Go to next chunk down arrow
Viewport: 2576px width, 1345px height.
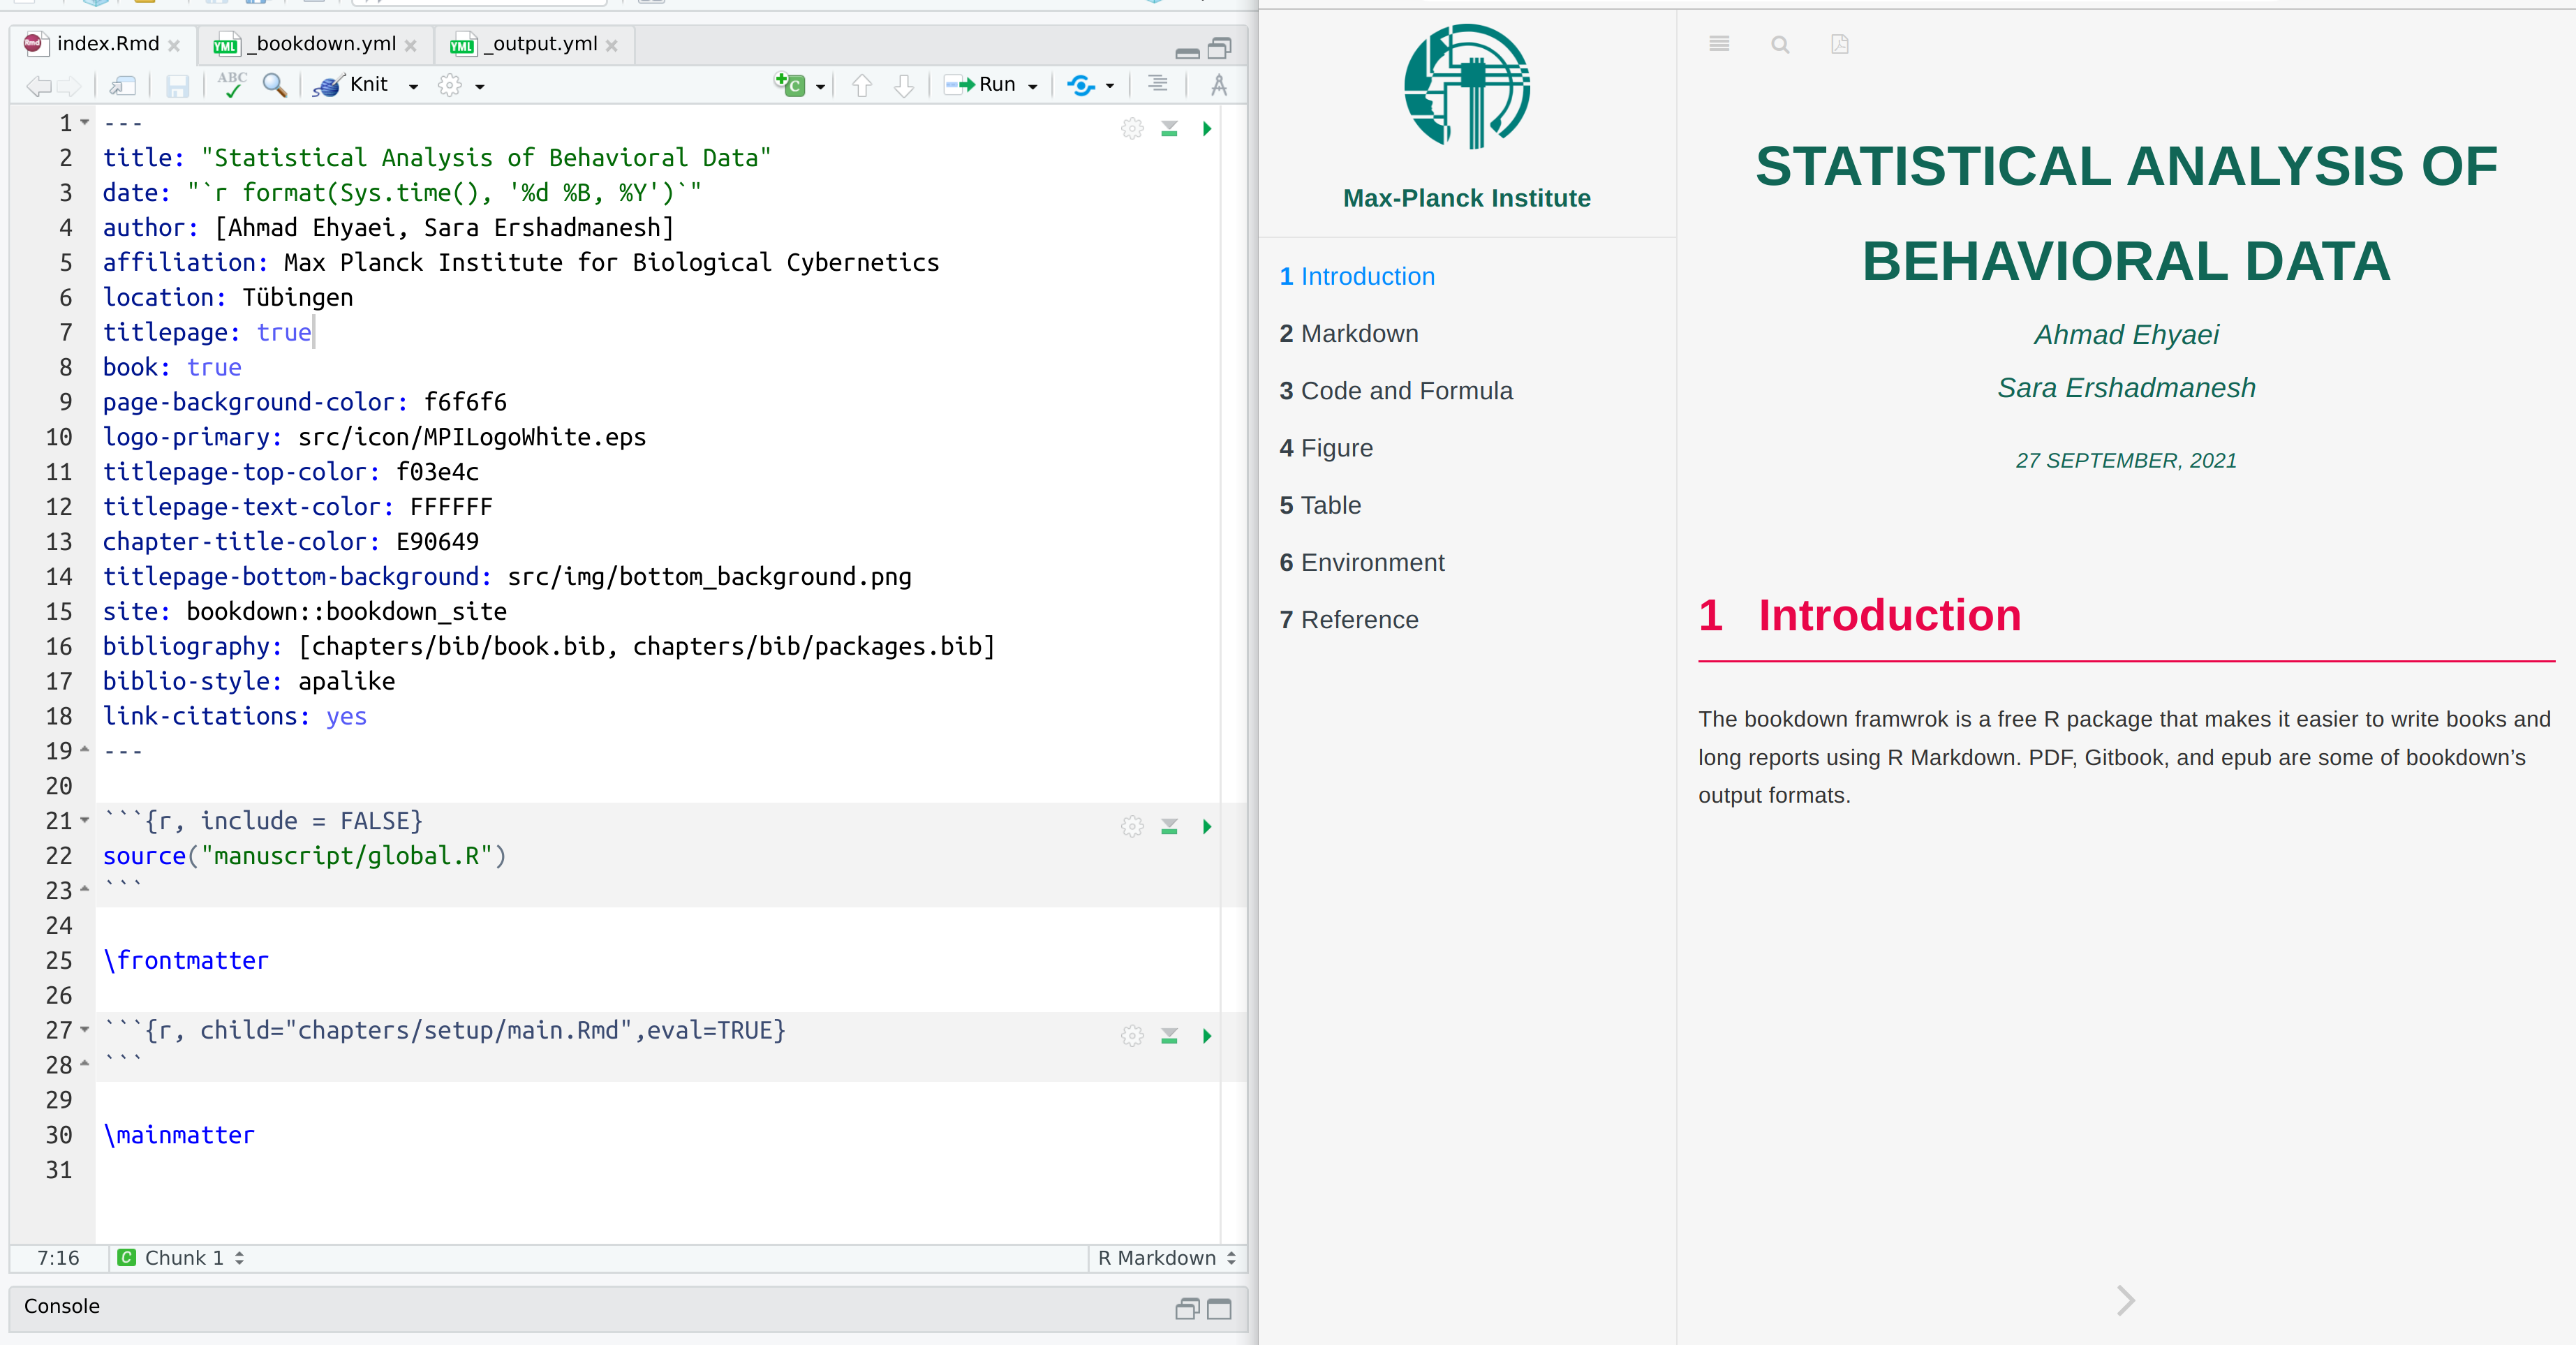[904, 86]
